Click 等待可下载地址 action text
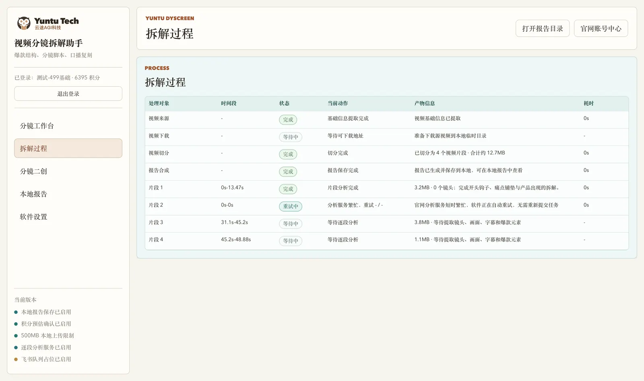This screenshot has height=381, width=644. pos(345,136)
